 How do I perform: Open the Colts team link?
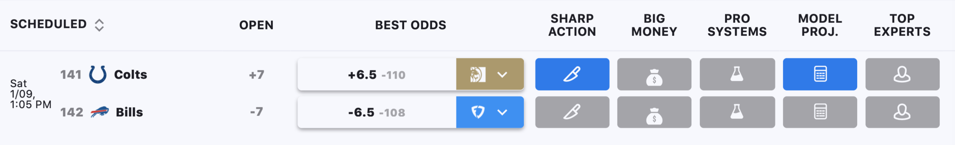click(x=130, y=74)
